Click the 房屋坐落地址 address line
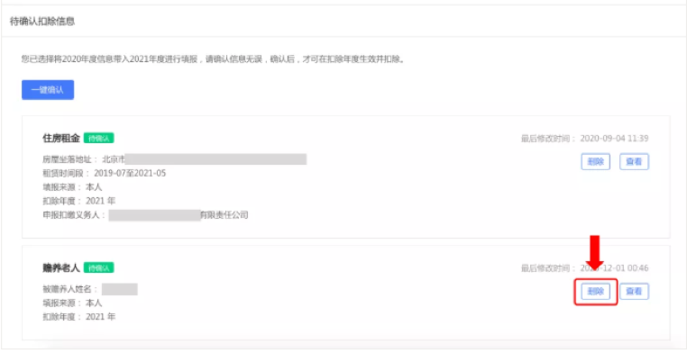 [x=174, y=159]
